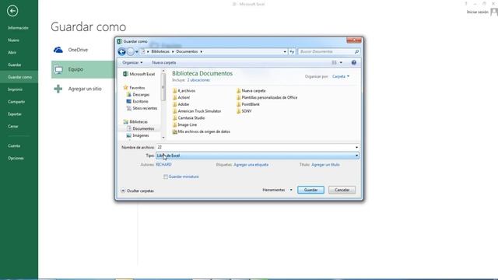This screenshot has width=498, height=280.
Task: Click the search magnifier icon
Action: click(x=356, y=51)
